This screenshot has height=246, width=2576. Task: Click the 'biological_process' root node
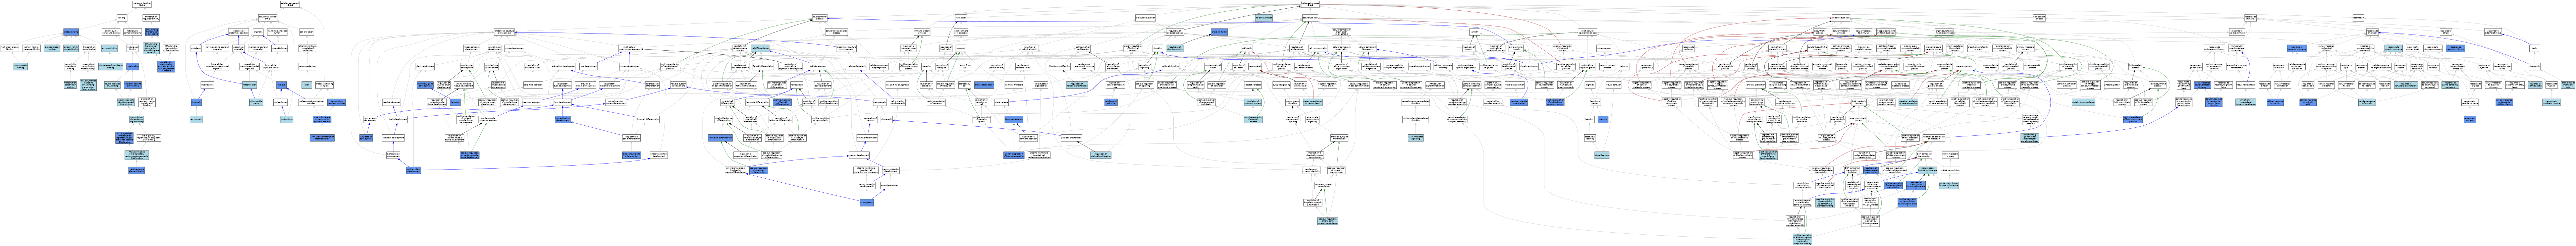tap(1310, 4)
